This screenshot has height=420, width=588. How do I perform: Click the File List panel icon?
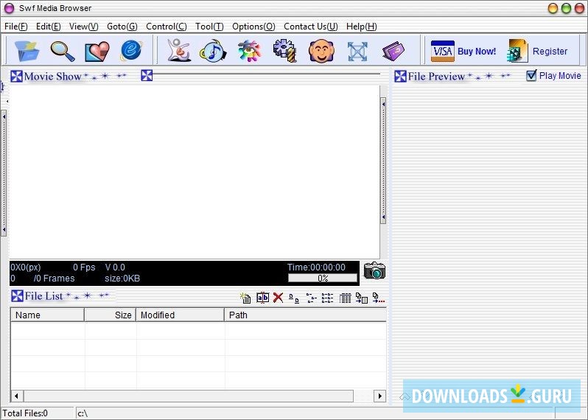click(17, 296)
